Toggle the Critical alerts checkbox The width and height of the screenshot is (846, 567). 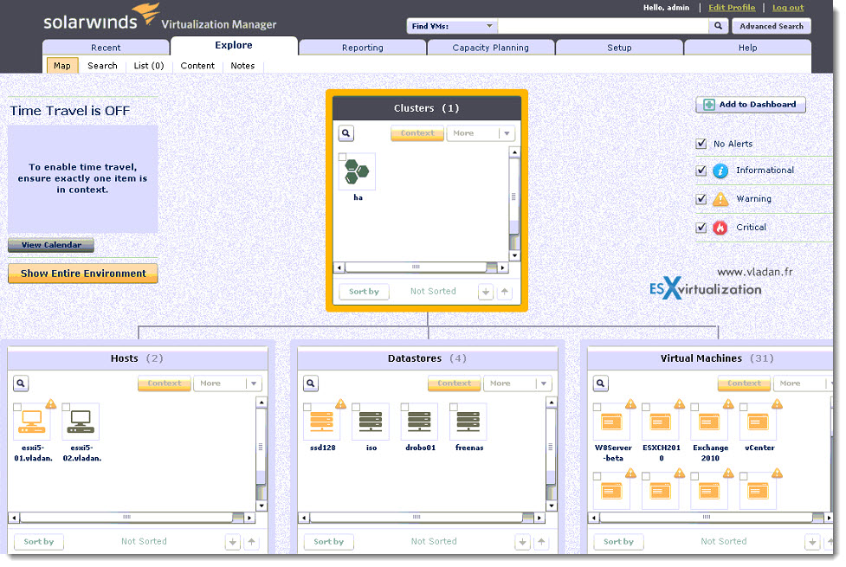click(701, 228)
